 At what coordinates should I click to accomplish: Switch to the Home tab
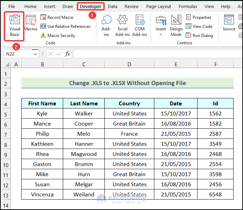[x=30, y=7]
